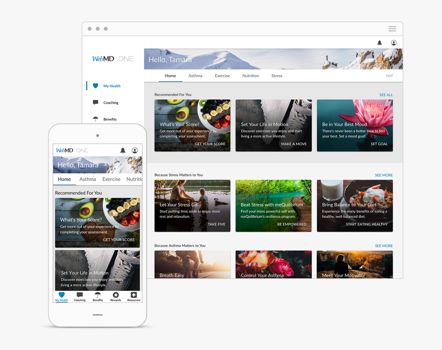Tap Coaching icon in mobile bottom bar
Image resolution: width=442 pixels, height=350 pixels.
pos(80,295)
